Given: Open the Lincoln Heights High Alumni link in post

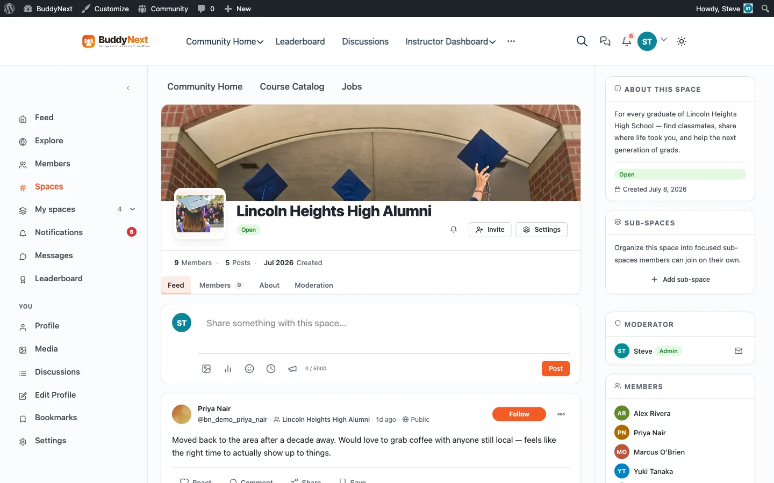Looking at the screenshot, I should pyautogui.click(x=326, y=420).
